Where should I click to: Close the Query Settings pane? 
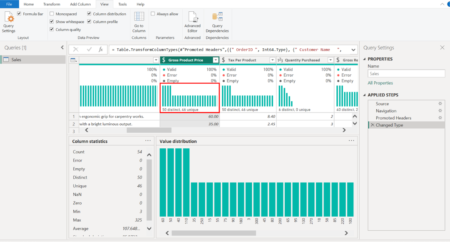pyautogui.click(x=442, y=47)
